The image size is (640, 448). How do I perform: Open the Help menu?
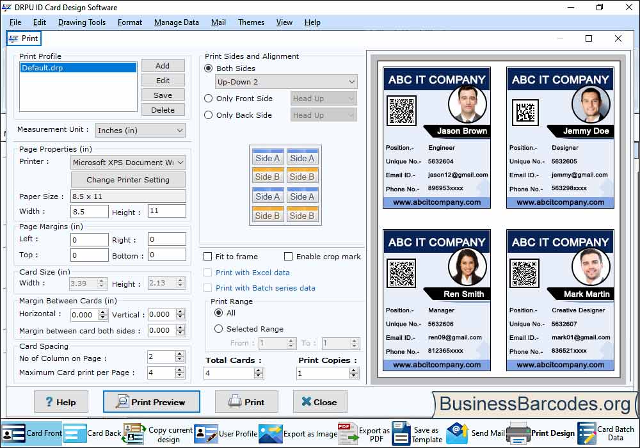click(312, 22)
